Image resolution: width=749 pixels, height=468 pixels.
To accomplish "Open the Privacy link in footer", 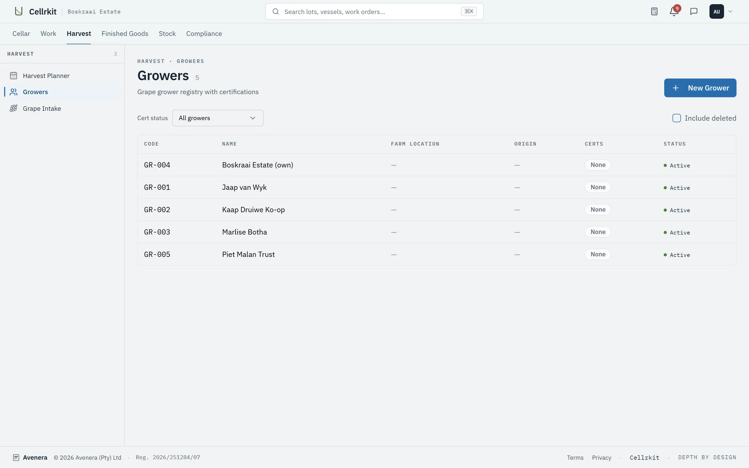I will click(x=601, y=458).
